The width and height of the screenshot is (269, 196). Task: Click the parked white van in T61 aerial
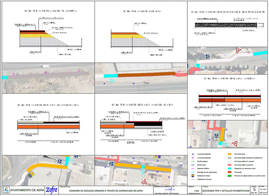click(x=46, y=66)
